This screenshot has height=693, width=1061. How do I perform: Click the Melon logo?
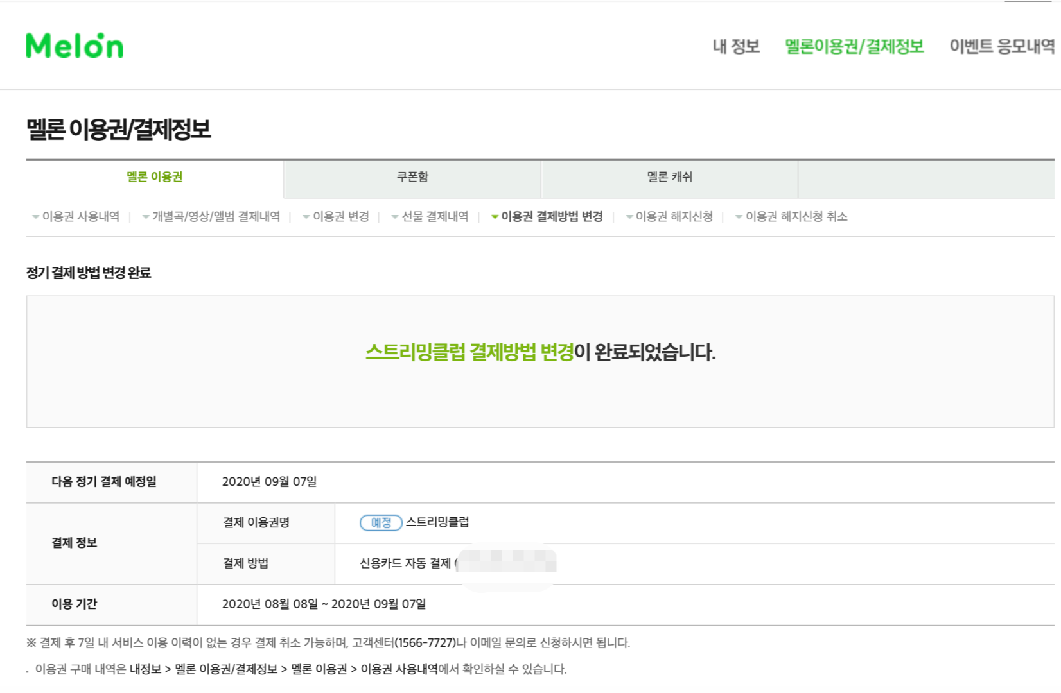[75, 46]
